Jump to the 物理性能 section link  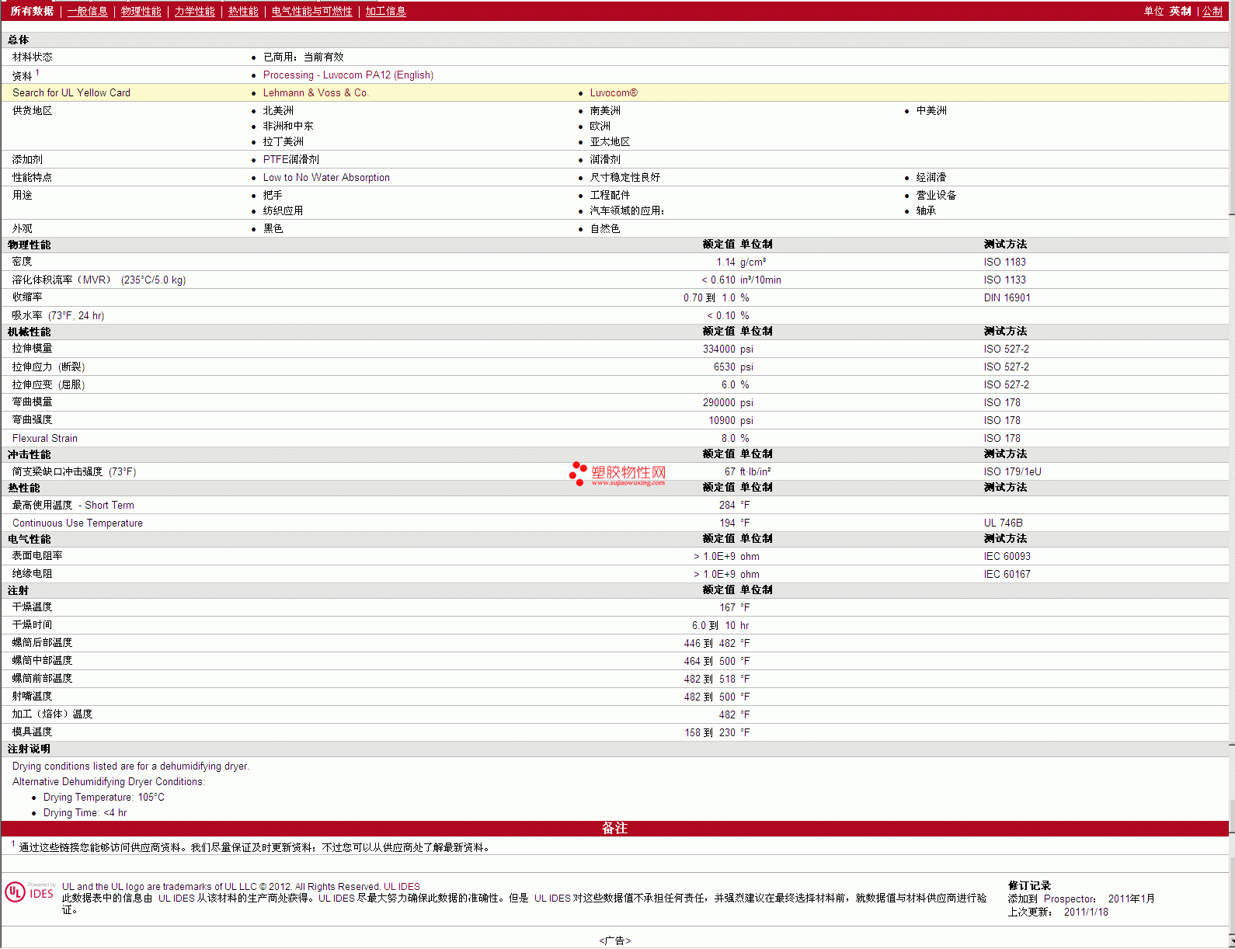tap(141, 11)
